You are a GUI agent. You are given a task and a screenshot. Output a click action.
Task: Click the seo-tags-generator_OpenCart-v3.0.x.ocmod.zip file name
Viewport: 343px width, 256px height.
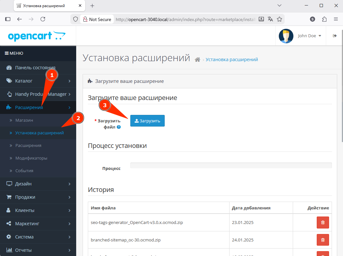pyautogui.click(x=137, y=223)
